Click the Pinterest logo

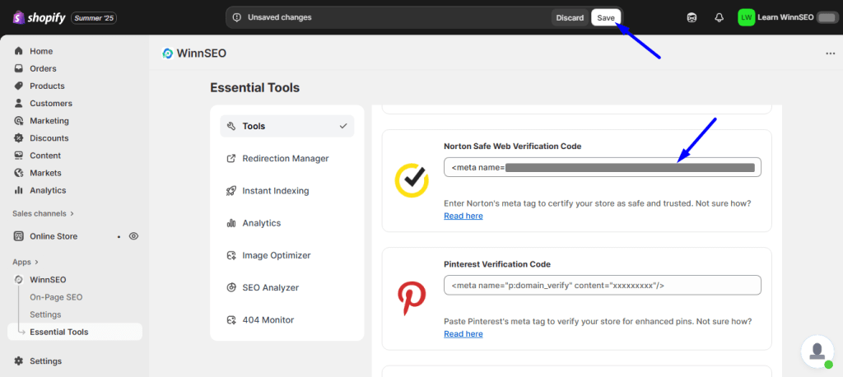(412, 299)
